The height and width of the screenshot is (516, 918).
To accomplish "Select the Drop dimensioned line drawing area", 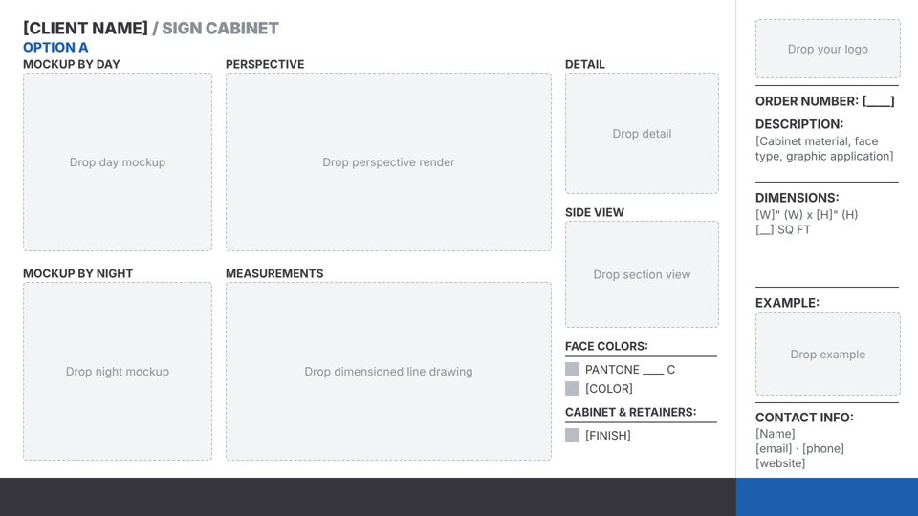I will click(388, 372).
